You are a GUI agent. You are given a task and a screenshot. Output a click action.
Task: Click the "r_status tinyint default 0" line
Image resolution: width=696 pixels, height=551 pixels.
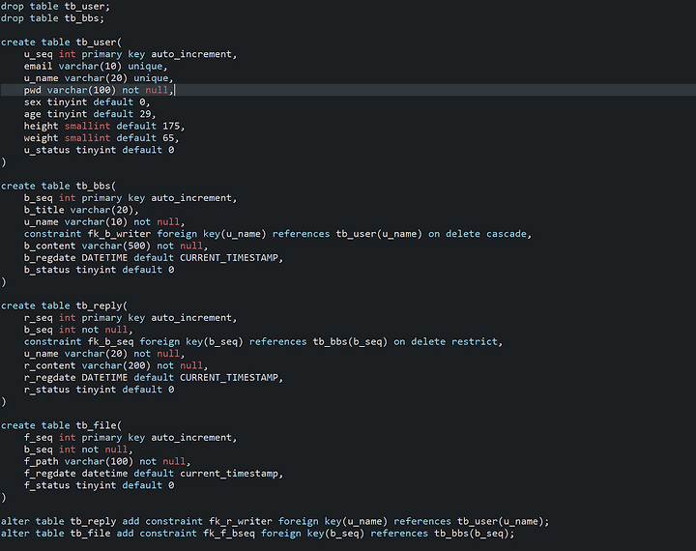point(99,391)
